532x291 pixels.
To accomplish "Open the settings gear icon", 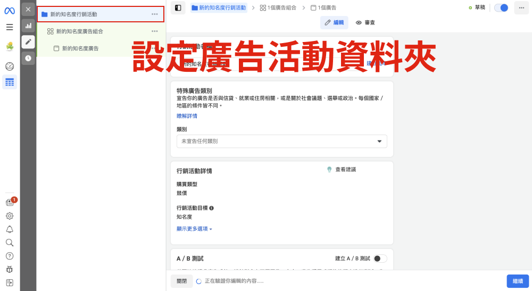I will pos(9,216).
